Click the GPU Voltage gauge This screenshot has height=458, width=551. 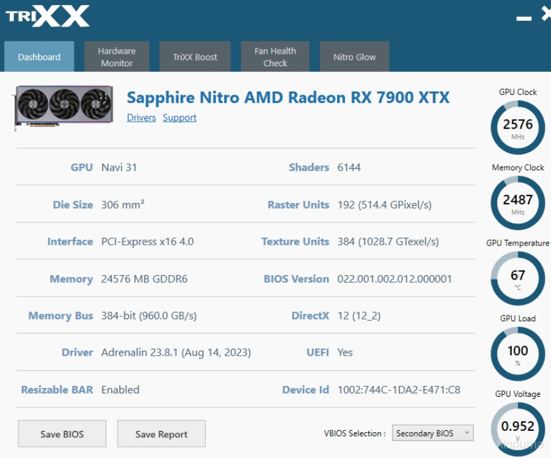518,428
